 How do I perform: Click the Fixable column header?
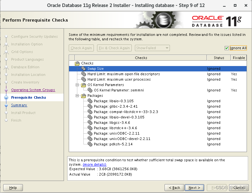[x=239, y=58]
